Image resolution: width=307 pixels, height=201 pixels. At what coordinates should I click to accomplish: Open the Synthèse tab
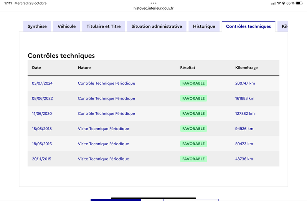pyautogui.click(x=37, y=26)
